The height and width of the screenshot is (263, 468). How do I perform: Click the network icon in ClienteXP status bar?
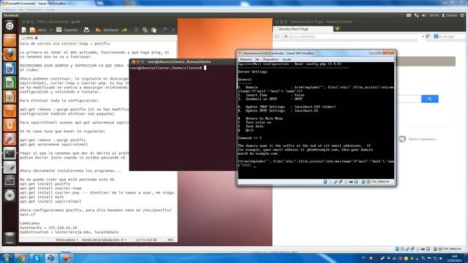pyautogui.click(x=407, y=248)
